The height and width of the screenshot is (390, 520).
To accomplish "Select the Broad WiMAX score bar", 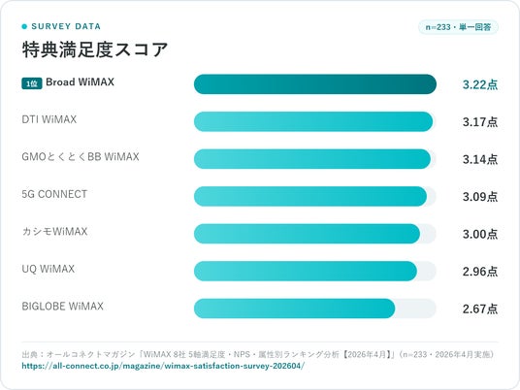I will tap(315, 84).
